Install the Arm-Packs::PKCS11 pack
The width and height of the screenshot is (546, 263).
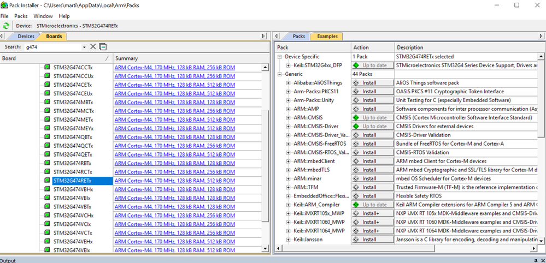(x=373, y=91)
